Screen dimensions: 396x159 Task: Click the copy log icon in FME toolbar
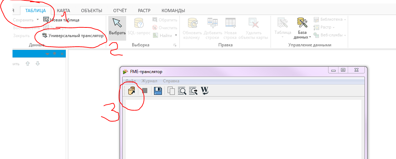click(171, 91)
